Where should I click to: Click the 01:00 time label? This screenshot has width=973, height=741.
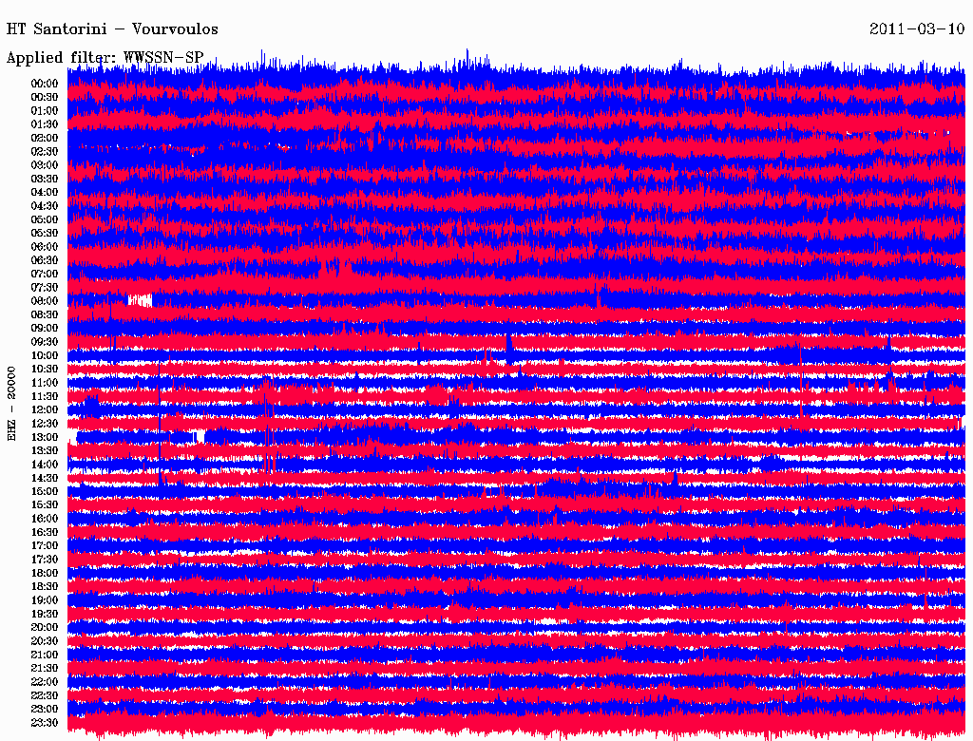(x=45, y=111)
